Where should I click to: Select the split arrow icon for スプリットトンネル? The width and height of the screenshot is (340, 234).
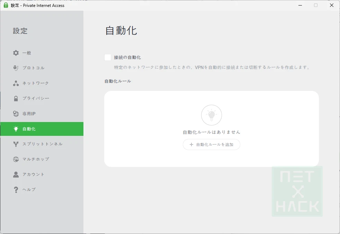click(16, 144)
